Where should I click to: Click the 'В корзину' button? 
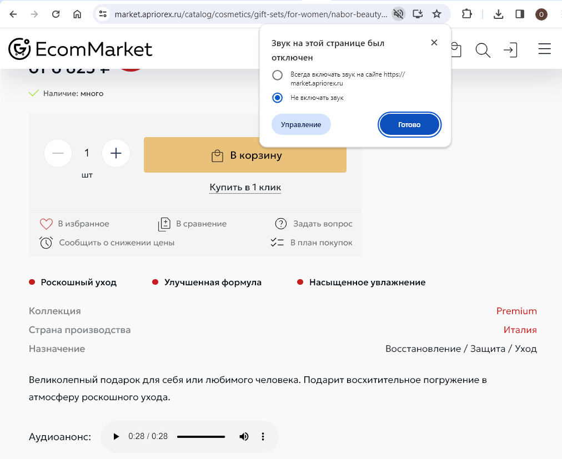coord(245,155)
